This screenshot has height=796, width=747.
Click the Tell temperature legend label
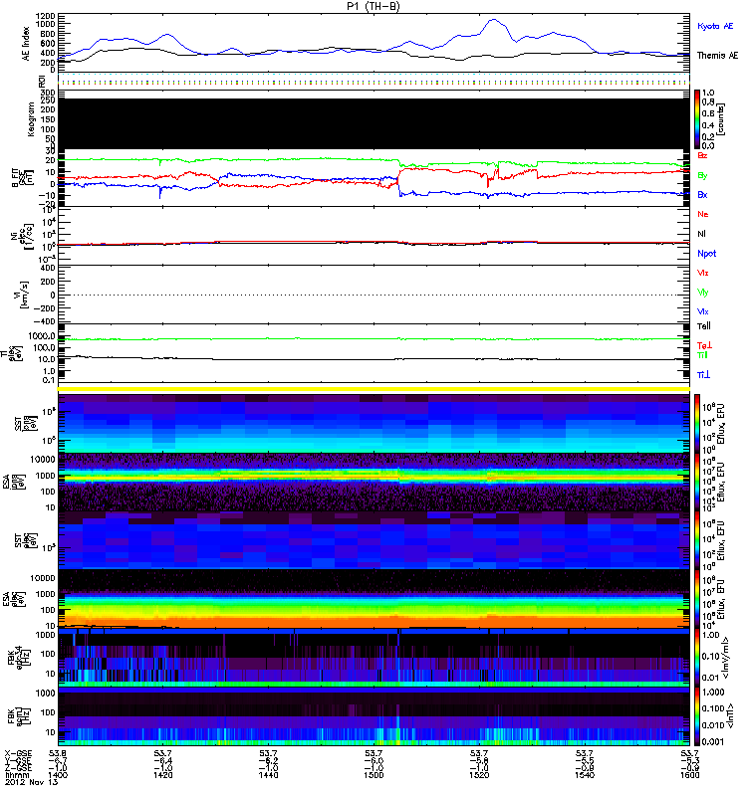703,325
